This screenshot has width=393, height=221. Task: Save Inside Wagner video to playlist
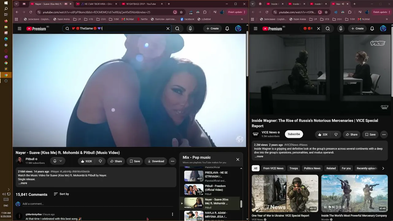point(370,134)
